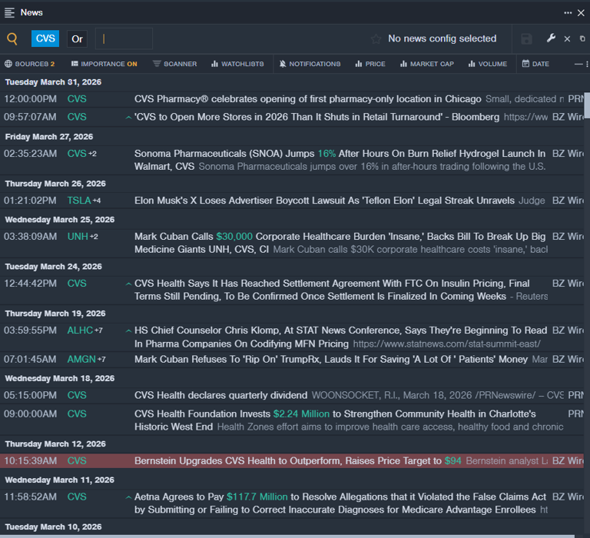Toggle the Or operator button
590x538 pixels.
pos(76,39)
